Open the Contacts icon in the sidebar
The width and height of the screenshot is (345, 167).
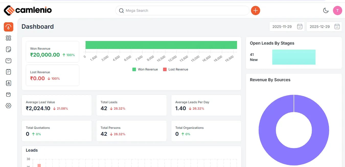[8, 83]
